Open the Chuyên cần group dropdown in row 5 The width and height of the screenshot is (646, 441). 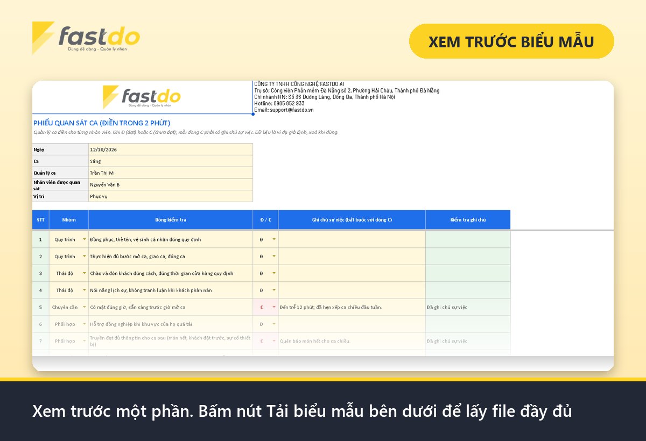pos(85,308)
